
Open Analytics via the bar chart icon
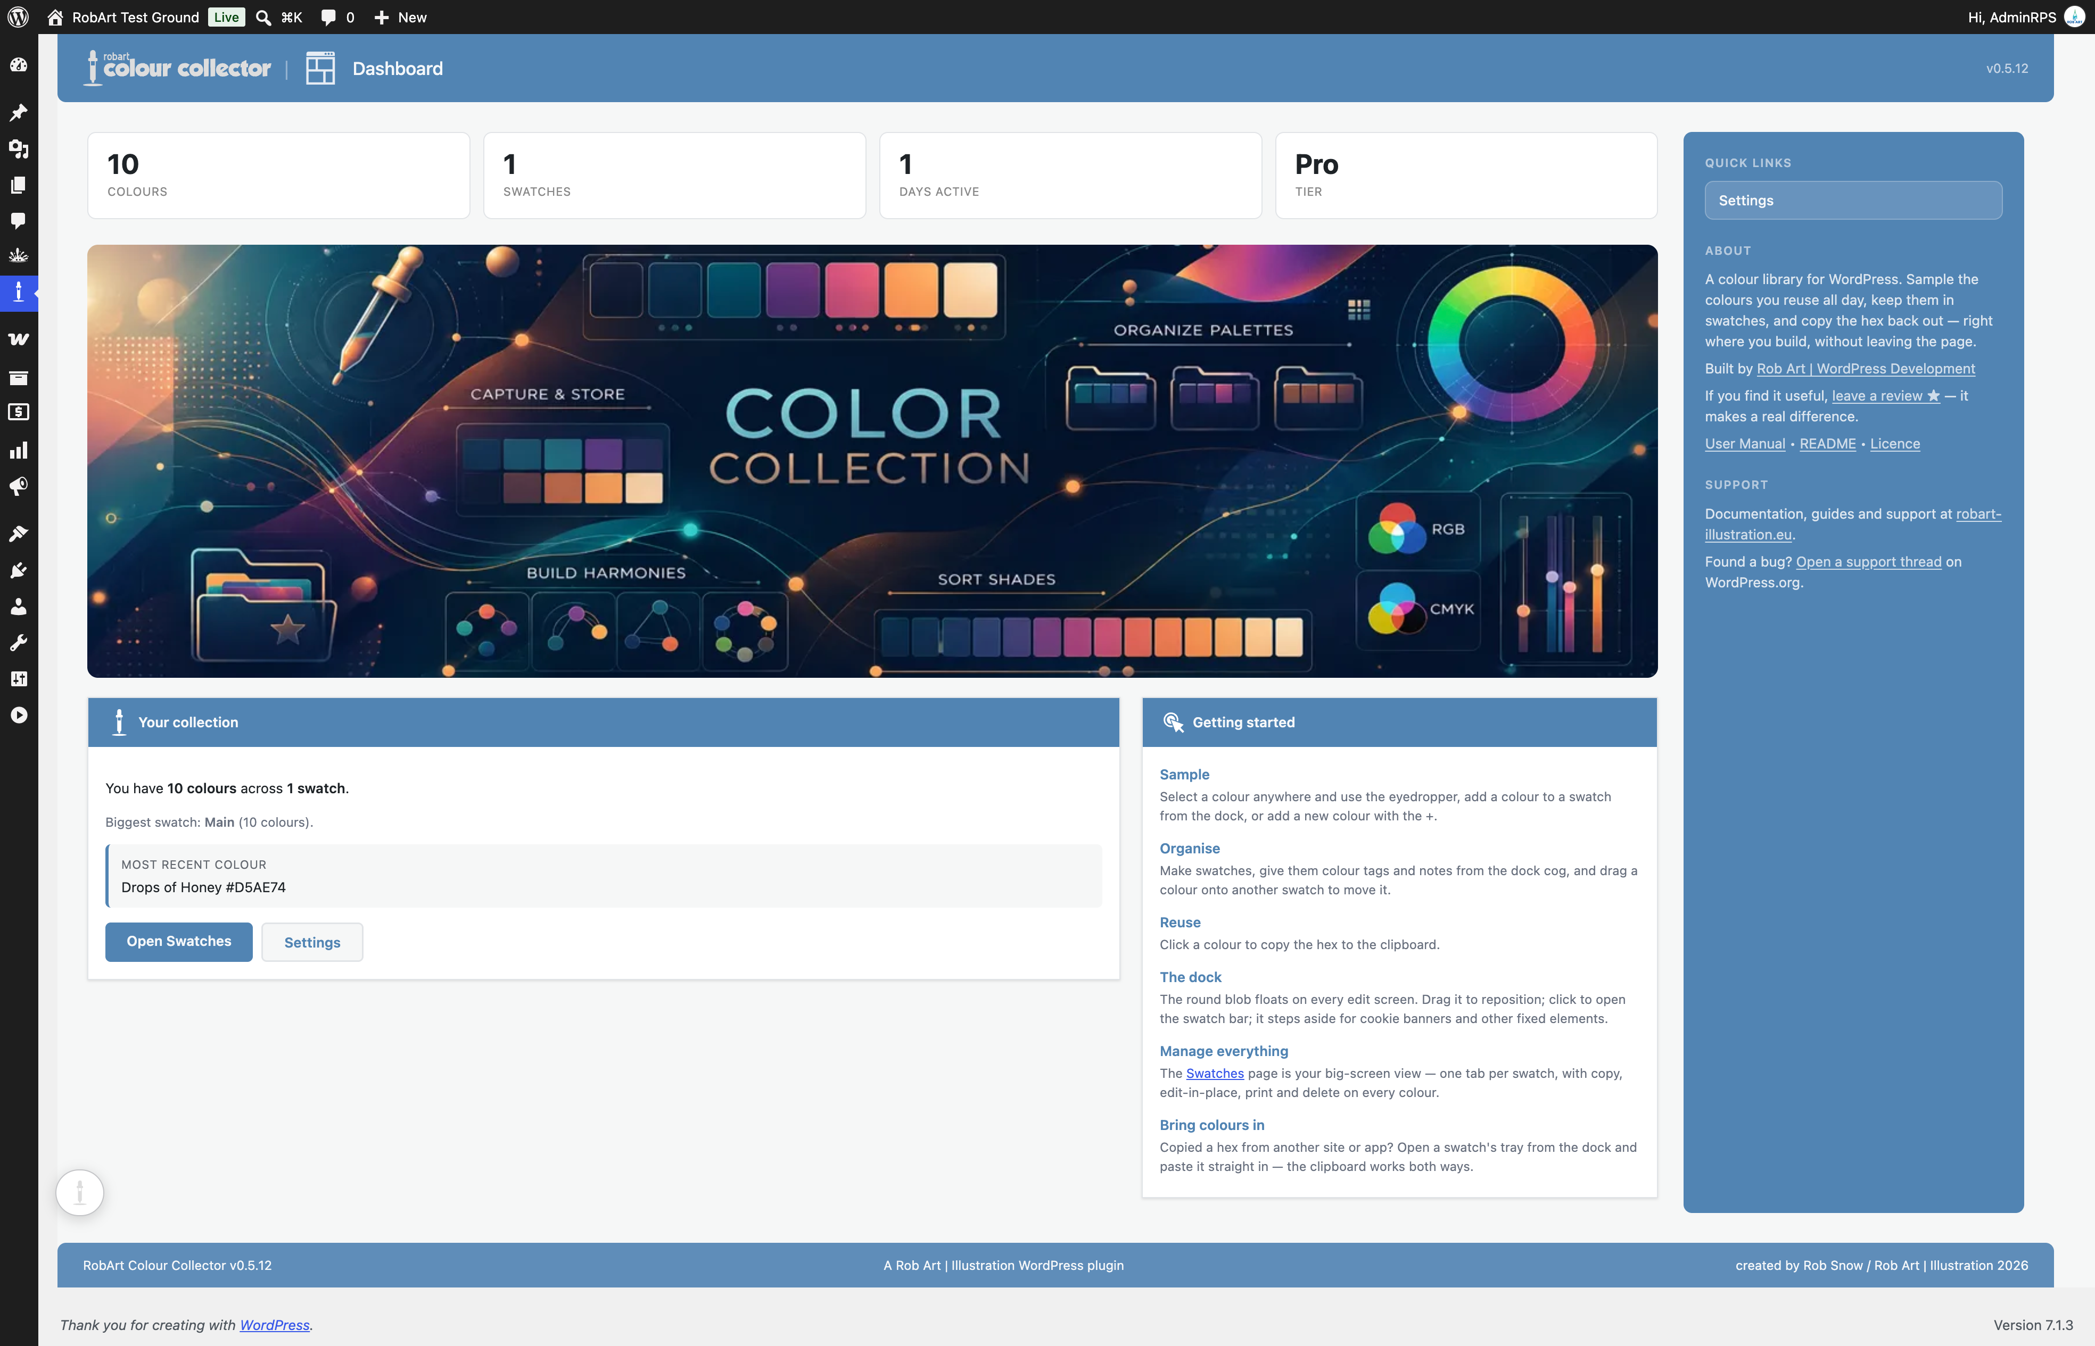click(18, 449)
